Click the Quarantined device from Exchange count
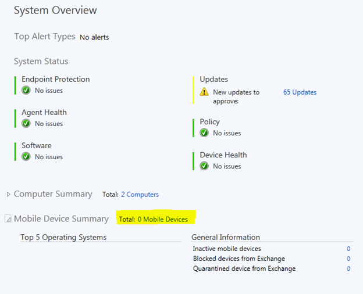 348,268
